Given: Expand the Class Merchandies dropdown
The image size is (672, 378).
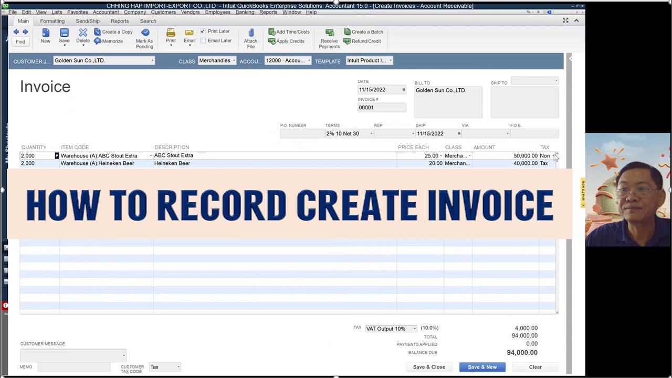Looking at the screenshot, I should (x=234, y=60).
